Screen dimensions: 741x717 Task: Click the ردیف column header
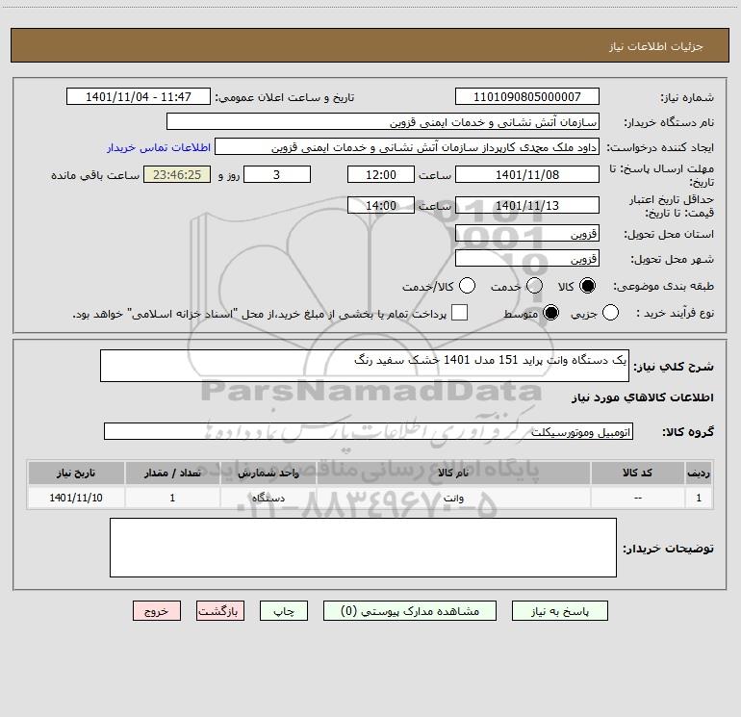tap(699, 474)
